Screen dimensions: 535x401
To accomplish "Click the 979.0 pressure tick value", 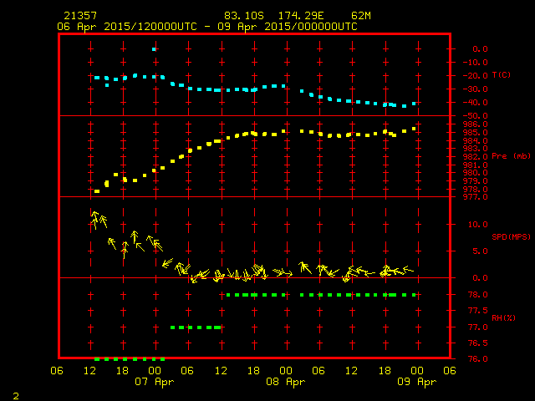I will click(476, 180).
